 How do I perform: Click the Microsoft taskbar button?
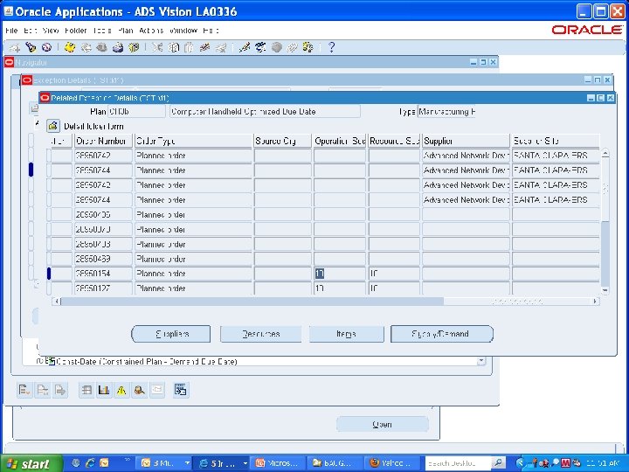(x=278, y=463)
